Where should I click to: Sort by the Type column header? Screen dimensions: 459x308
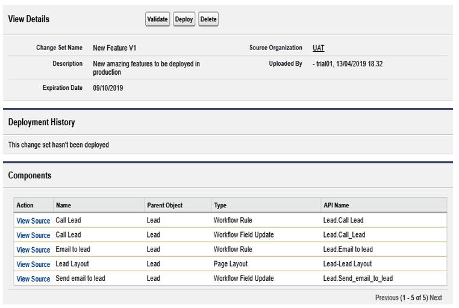tap(220, 206)
